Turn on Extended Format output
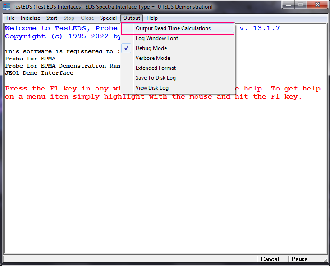This screenshot has height=266, width=330. pyautogui.click(x=156, y=68)
